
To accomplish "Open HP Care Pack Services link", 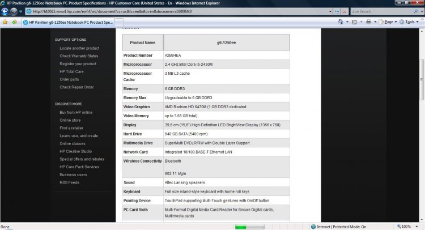I will coord(79,167).
